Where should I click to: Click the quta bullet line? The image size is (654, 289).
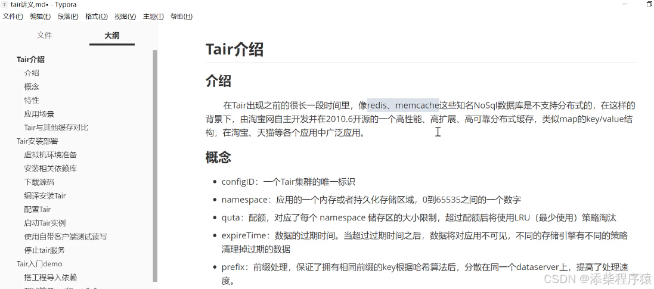coord(419,217)
